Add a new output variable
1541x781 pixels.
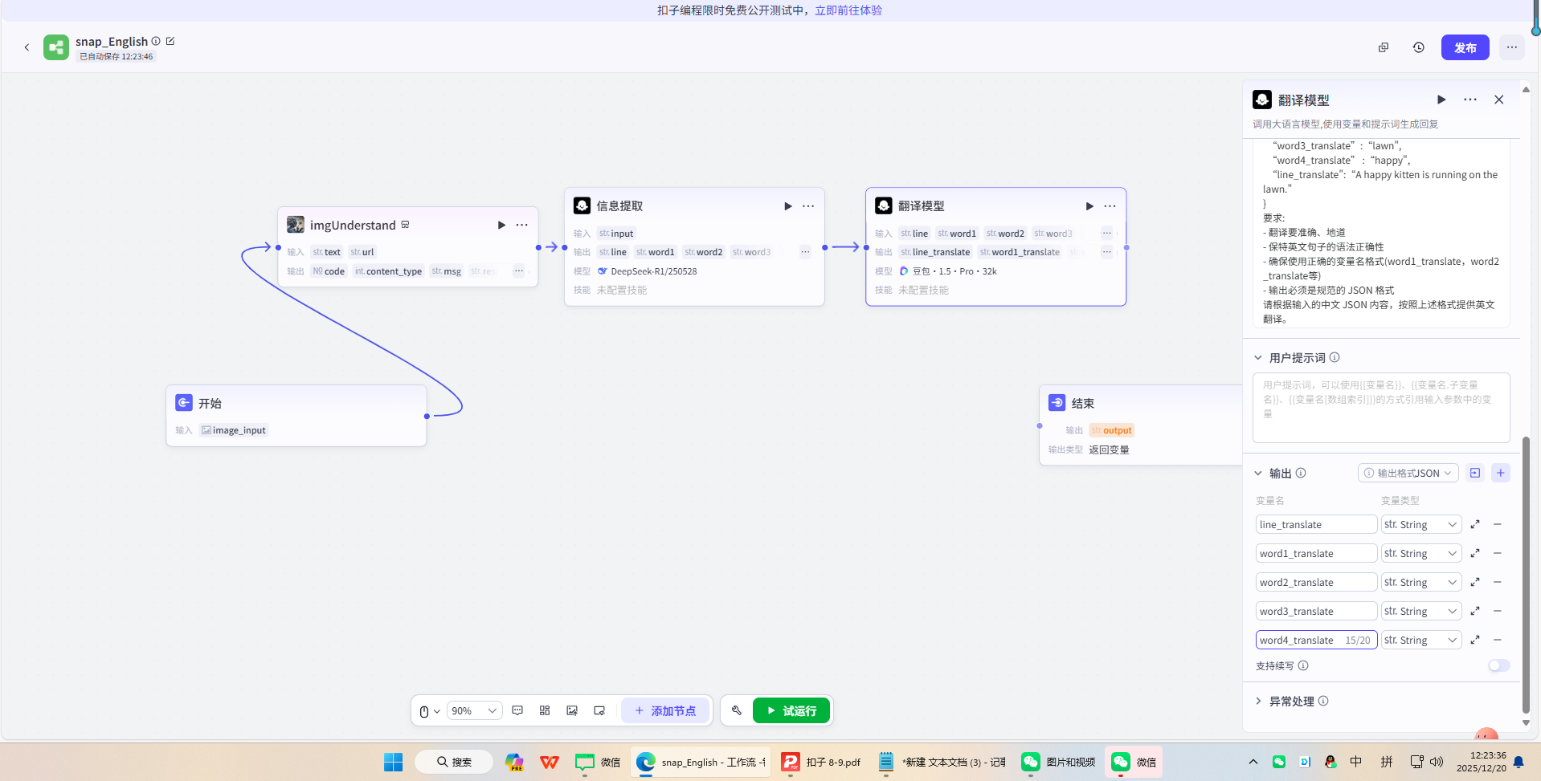(x=1501, y=473)
